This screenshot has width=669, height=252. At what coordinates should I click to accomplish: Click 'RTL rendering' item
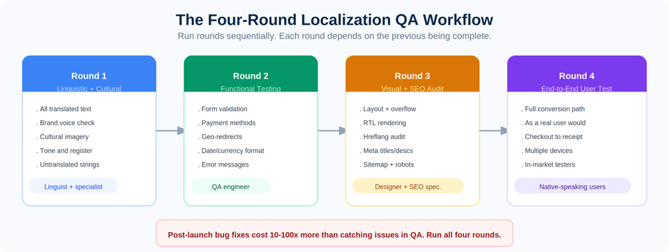click(x=382, y=123)
